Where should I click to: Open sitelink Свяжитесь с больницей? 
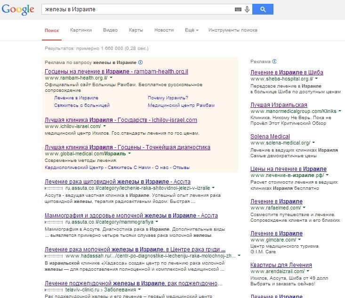coord(82,105)
